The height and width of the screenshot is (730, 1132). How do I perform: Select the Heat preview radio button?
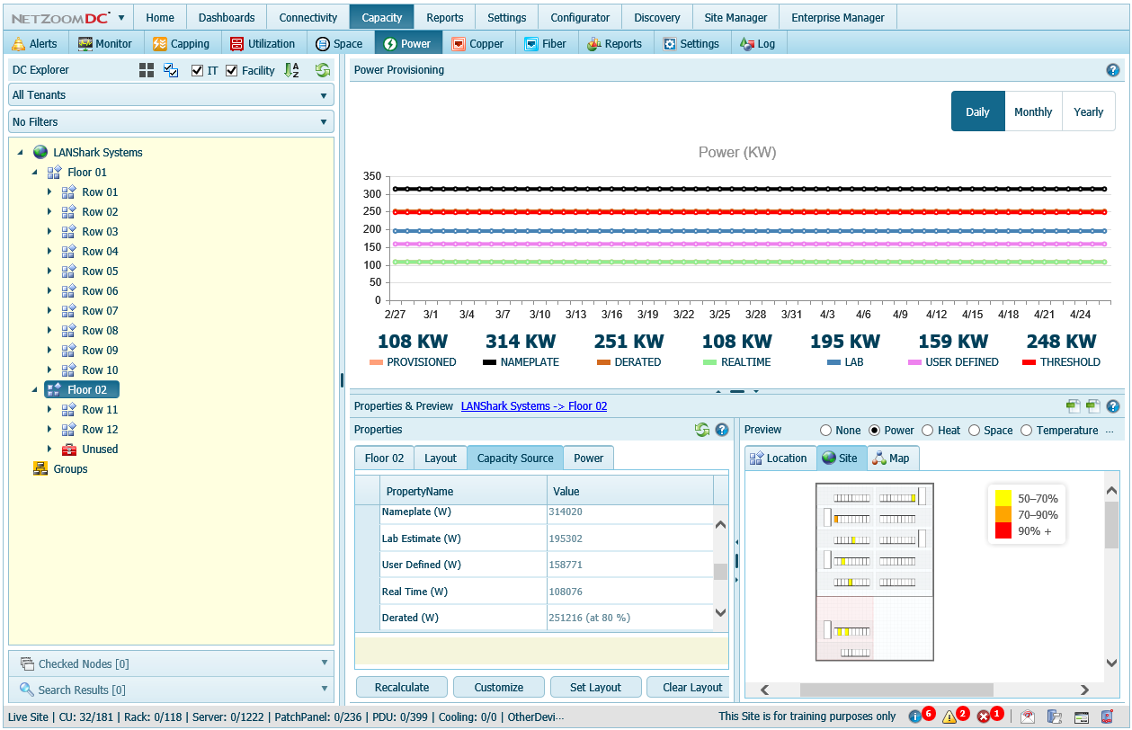928,431
